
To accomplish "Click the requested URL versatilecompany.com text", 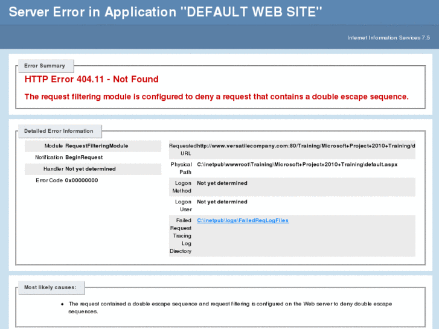I will click(x=306, y=146).
